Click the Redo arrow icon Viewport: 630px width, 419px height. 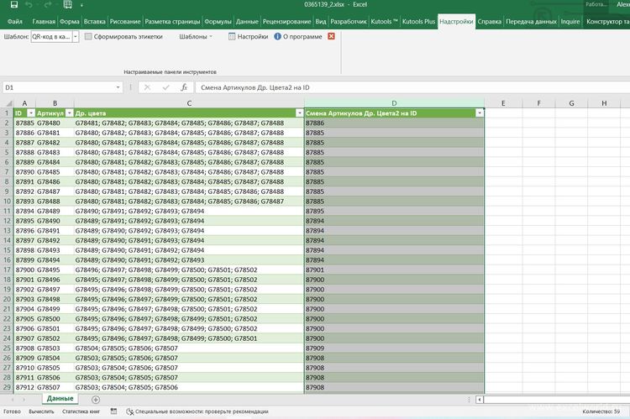tap(48, 5)
